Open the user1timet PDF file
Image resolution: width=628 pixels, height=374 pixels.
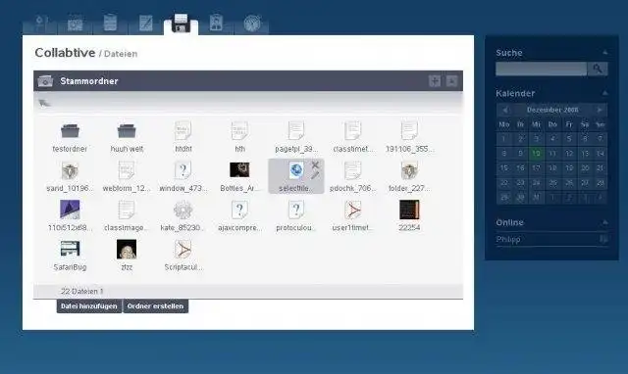(352, 210)
